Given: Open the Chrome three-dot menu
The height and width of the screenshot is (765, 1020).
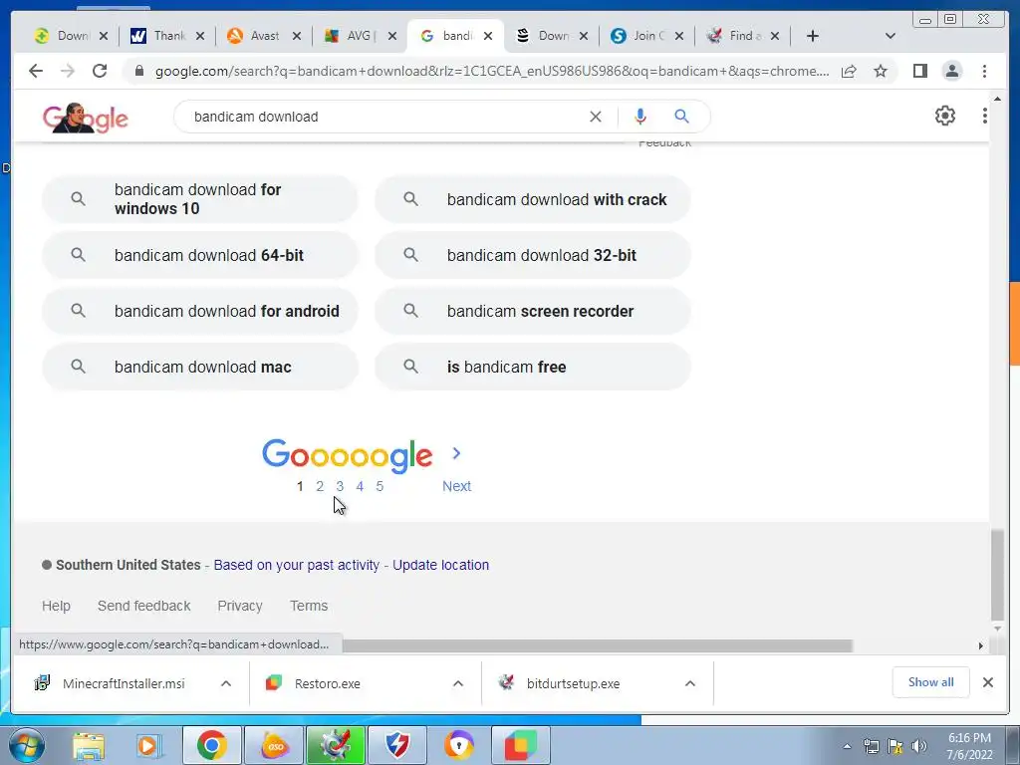Looking at the screenshot, I should pyautogui.click(x=984, y=71).
